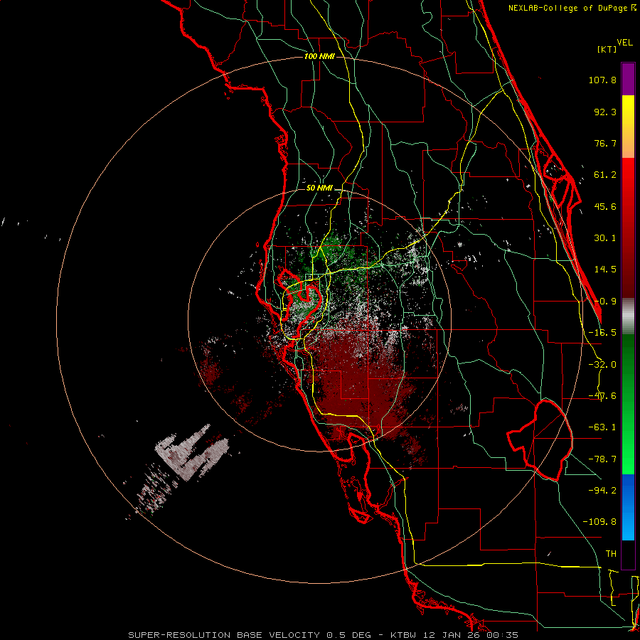The image size is (640, 640).
Task: Select the 107.8 value on the scale
Action: point(602,80)
